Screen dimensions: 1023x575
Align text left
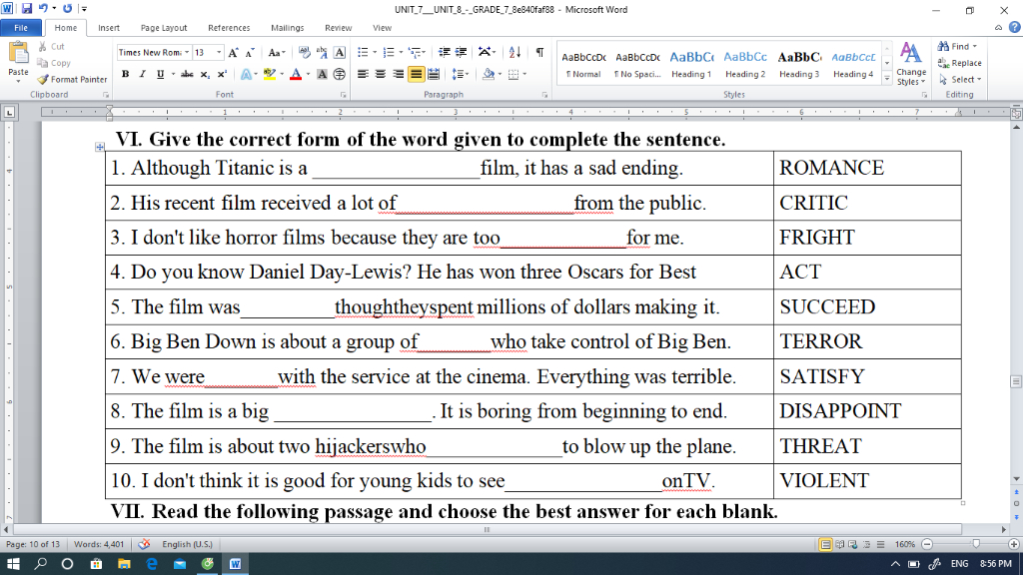click(363, 74)
